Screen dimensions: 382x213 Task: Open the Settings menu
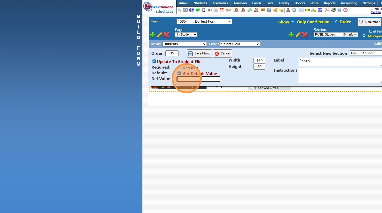369,3
